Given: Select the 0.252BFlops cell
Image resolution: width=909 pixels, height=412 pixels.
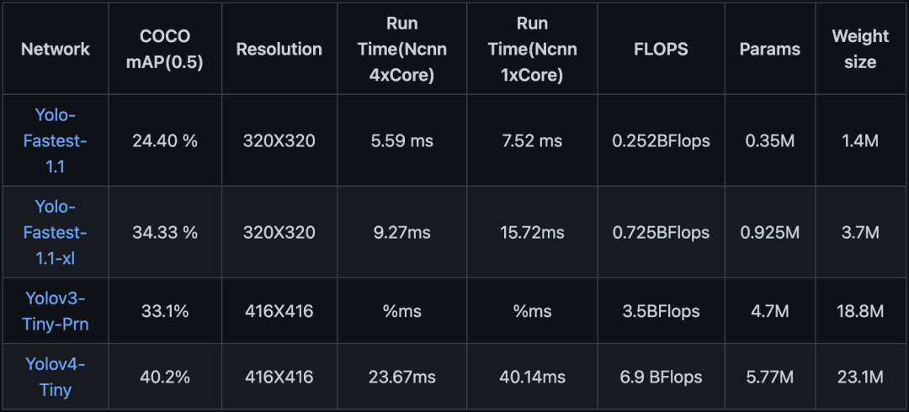Looking at the screenshot, I should 661,140.
